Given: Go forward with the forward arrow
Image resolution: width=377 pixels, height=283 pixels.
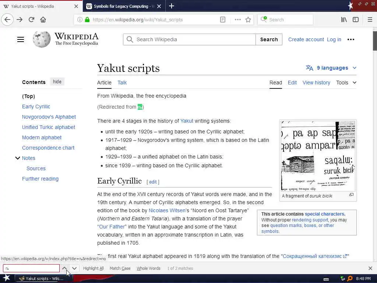Looking at the screenshot, I should 20,20.
